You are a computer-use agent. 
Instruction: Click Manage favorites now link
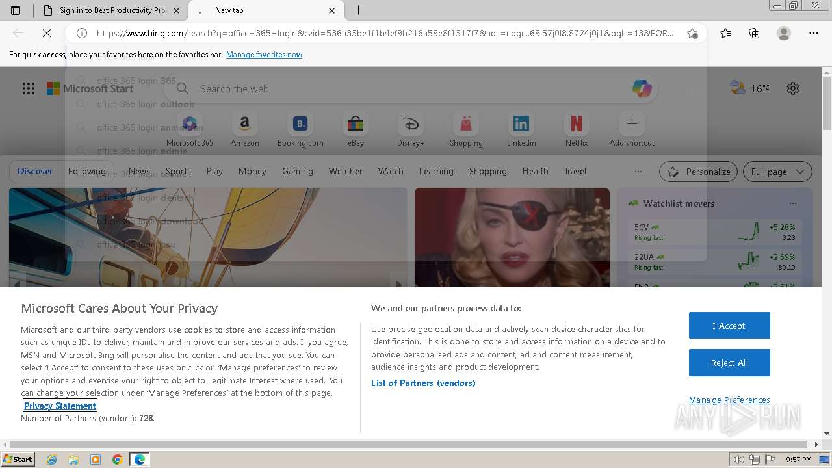point(264,55)
